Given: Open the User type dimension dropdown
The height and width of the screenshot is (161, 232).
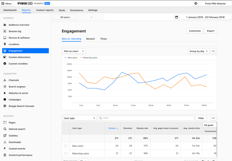Looking at the screenshot, I should [x=79, y=118].
